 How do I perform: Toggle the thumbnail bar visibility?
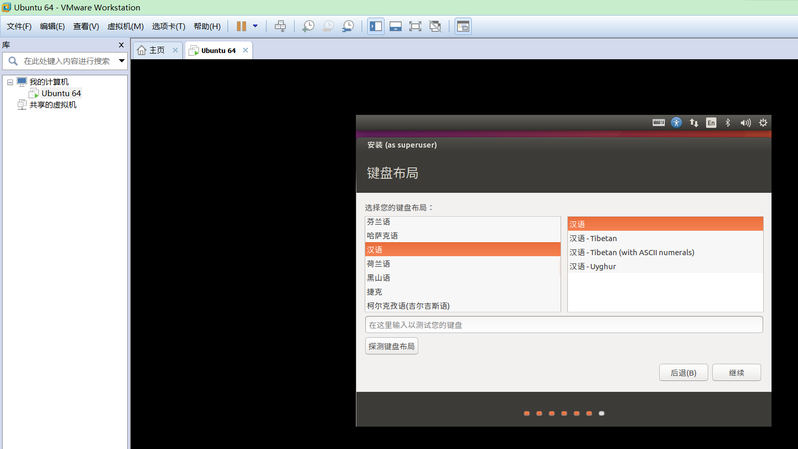pyautogui.click(x=395, y=26)
